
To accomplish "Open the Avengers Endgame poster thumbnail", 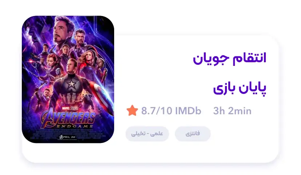I will (x=68, y=79).
